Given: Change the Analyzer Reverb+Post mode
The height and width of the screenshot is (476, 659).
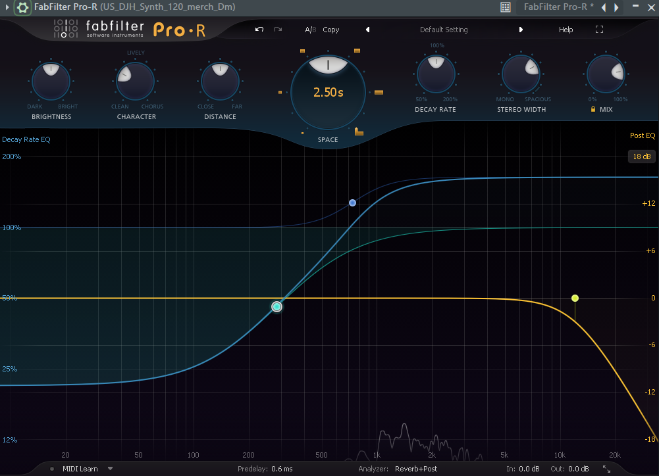Looking at the screenshot, I should (416, 469).
